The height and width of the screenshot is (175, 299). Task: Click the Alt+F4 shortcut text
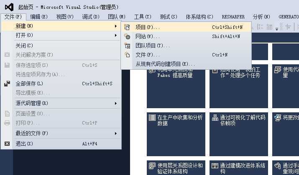pyautogui.click(x=89, y=144)
